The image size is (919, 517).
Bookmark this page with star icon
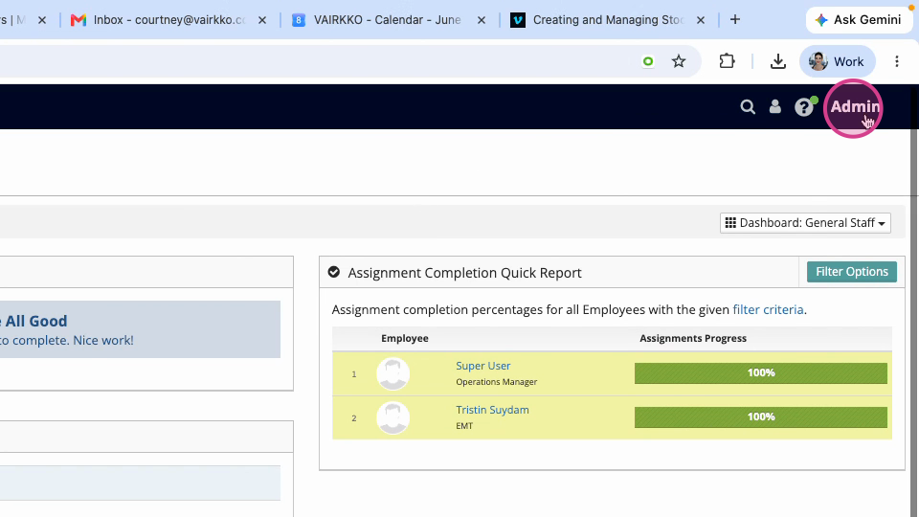tap(679, 61)
